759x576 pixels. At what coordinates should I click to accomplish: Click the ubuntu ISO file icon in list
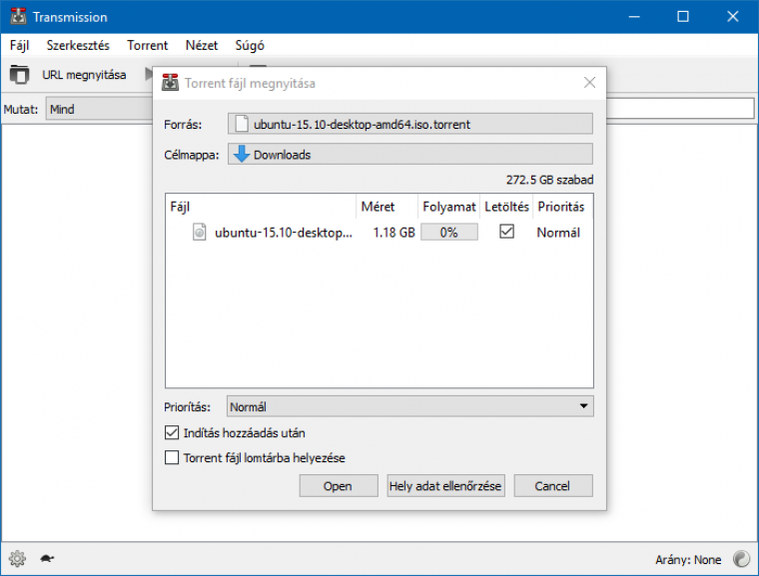pyautogui.click(x=200, y=233)
